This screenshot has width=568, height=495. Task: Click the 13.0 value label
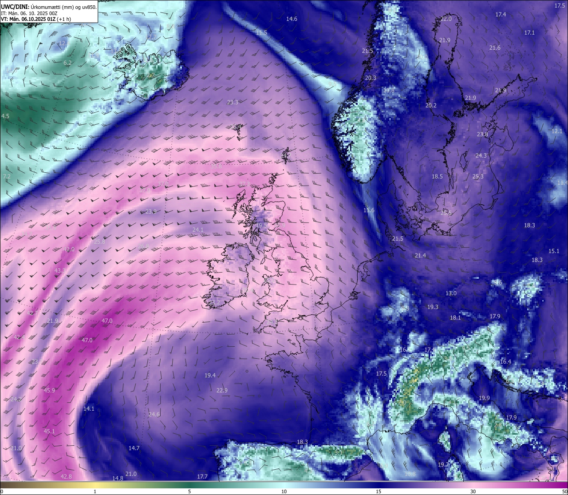click(x=451, y=293)
